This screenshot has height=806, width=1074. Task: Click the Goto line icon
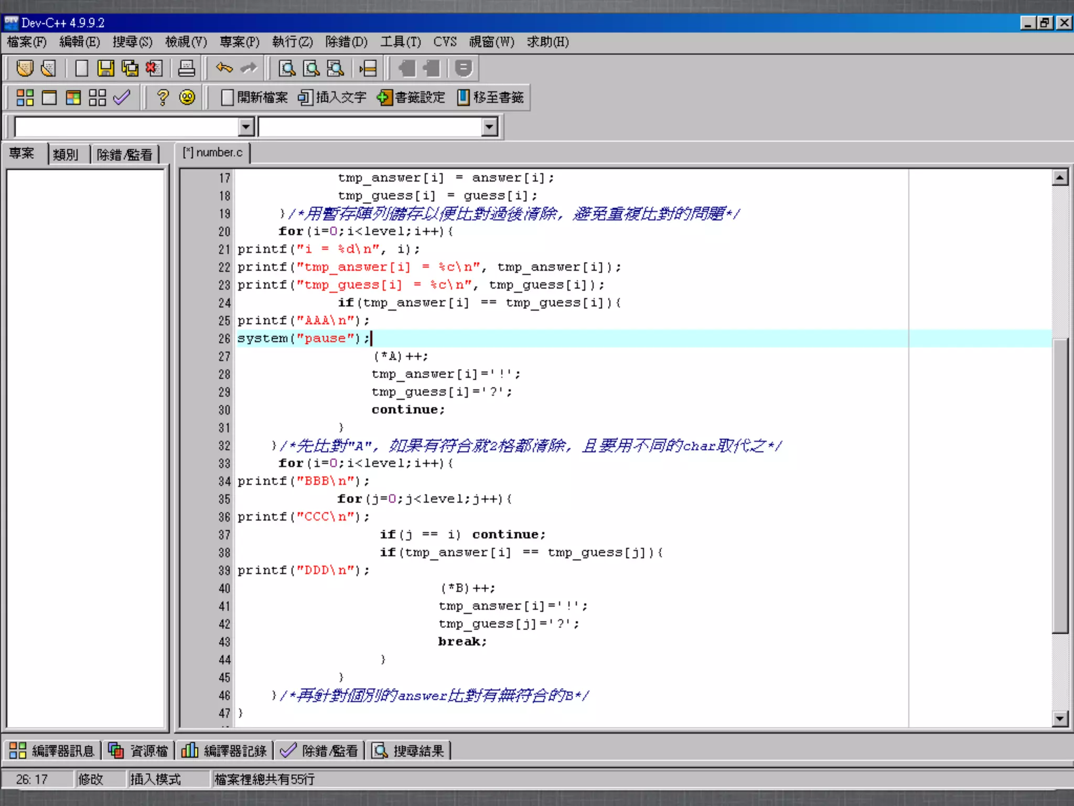368,68
